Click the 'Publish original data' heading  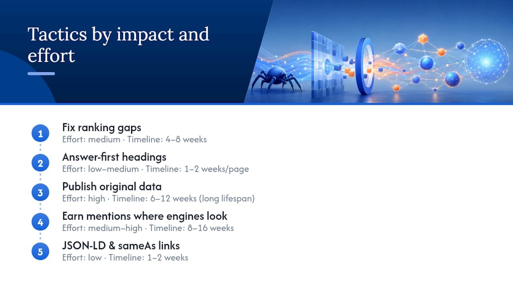112,187
